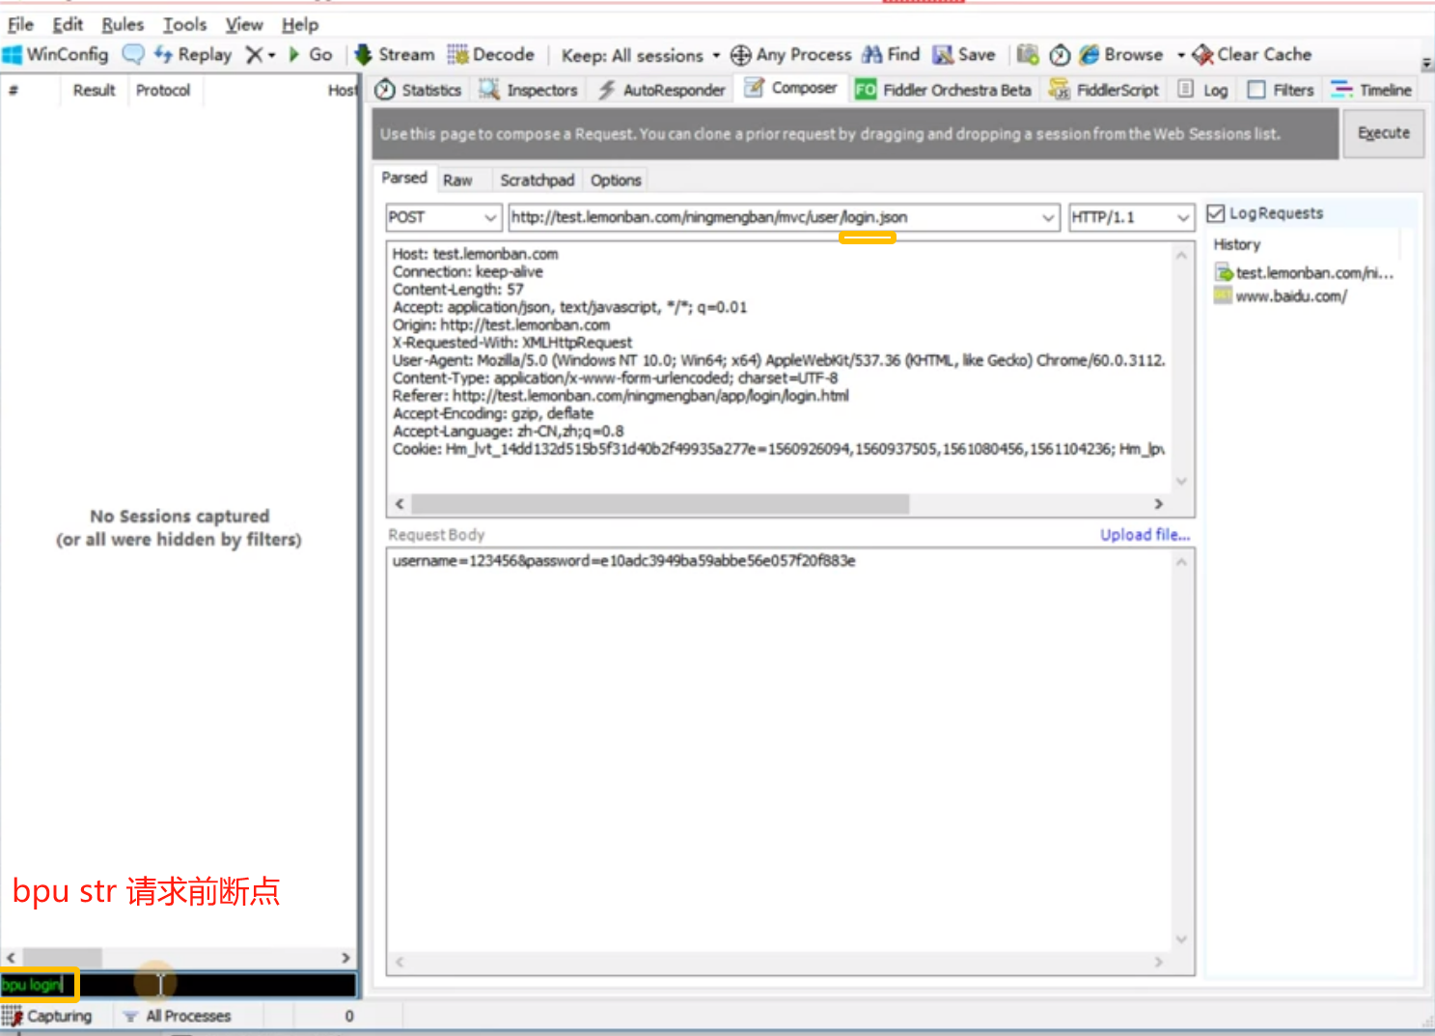Click the tab strip overflow arrow at toolbar end

tap(1426, 64)
